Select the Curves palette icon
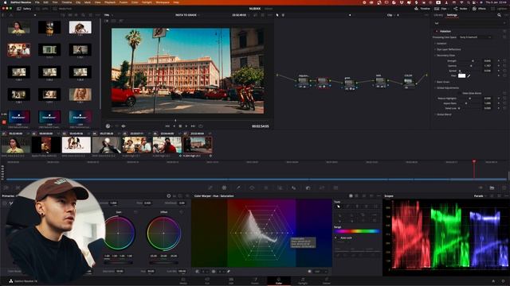This screenshot has height=286, width=510. click(210, 187)
